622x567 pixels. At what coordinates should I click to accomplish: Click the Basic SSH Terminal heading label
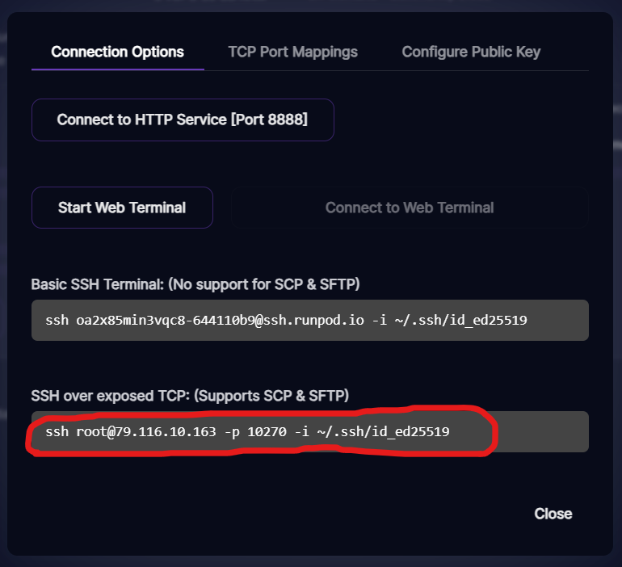[x=195, y=284]
